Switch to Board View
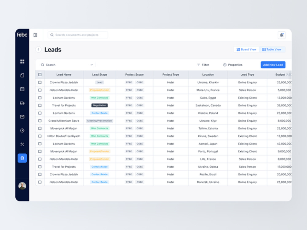This screenshot has width=307, height=230. 246,49
